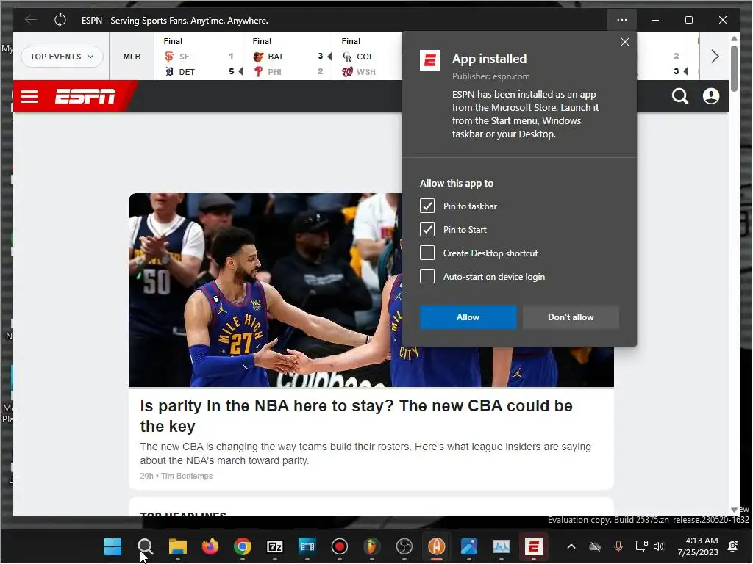Image resolution: width=753 pixels, height=564 pixels.
Task: Open the three-dots app menu
Action: click(622, 20)
